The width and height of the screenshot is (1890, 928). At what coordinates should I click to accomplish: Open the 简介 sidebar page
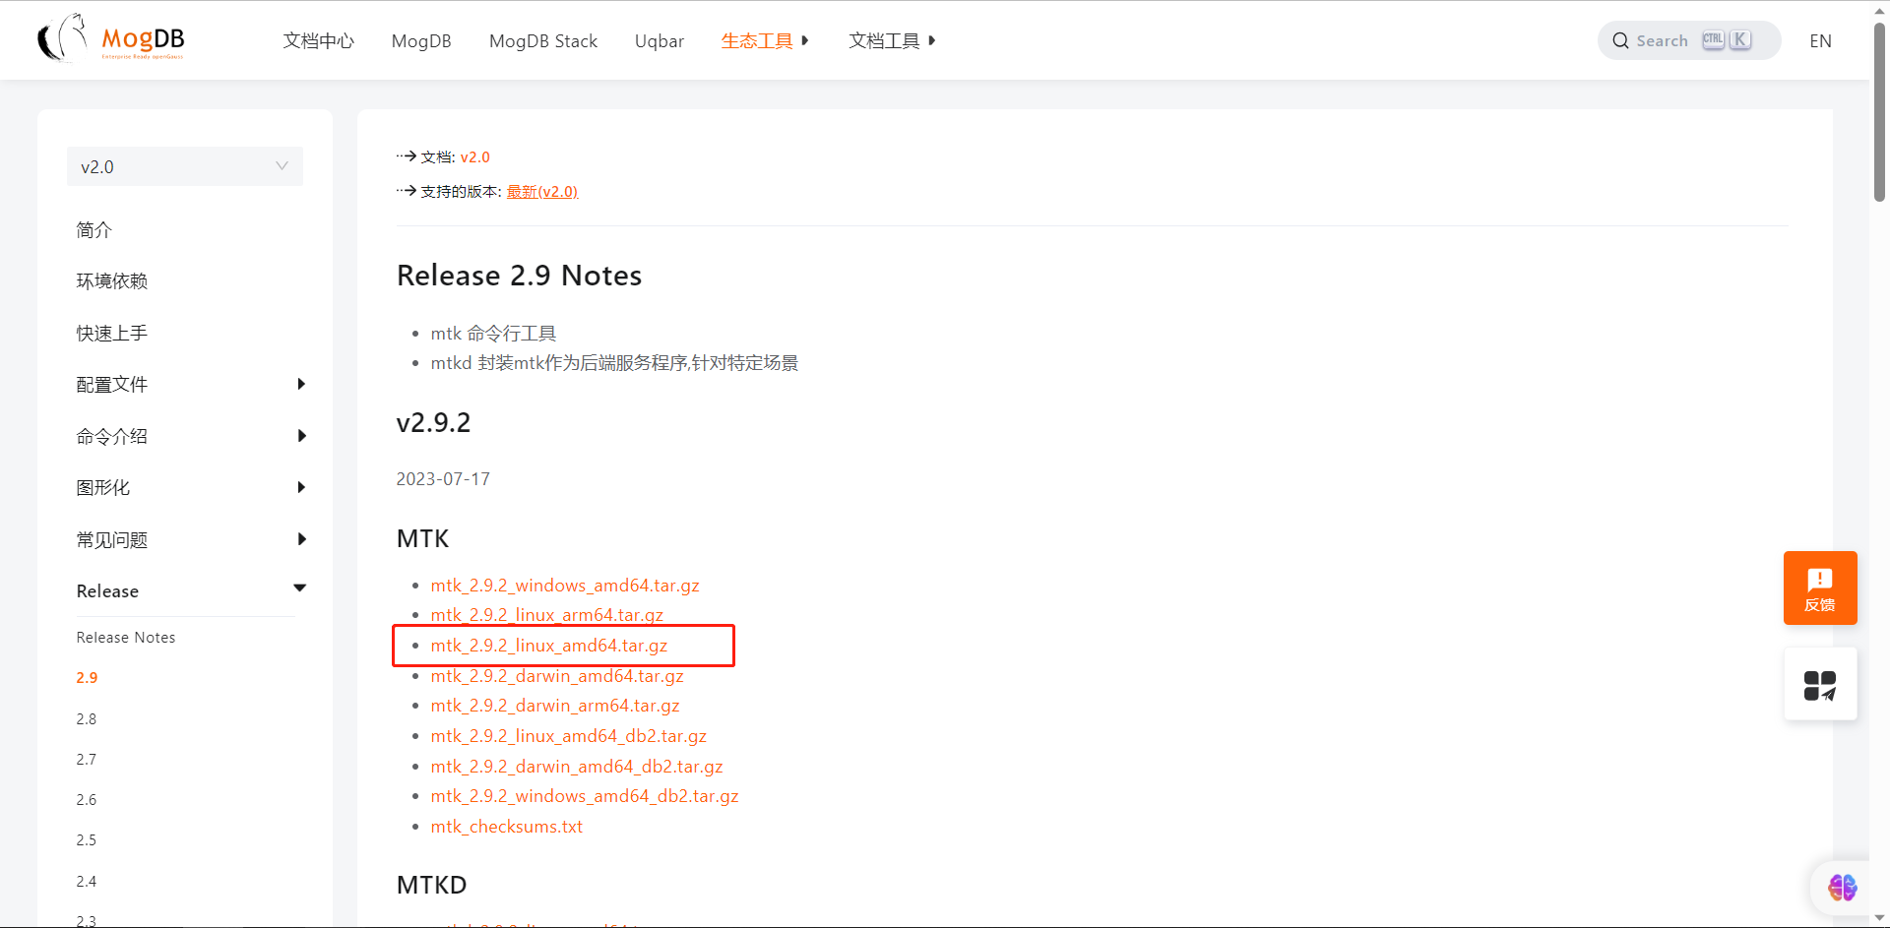[x=94, y=229]
